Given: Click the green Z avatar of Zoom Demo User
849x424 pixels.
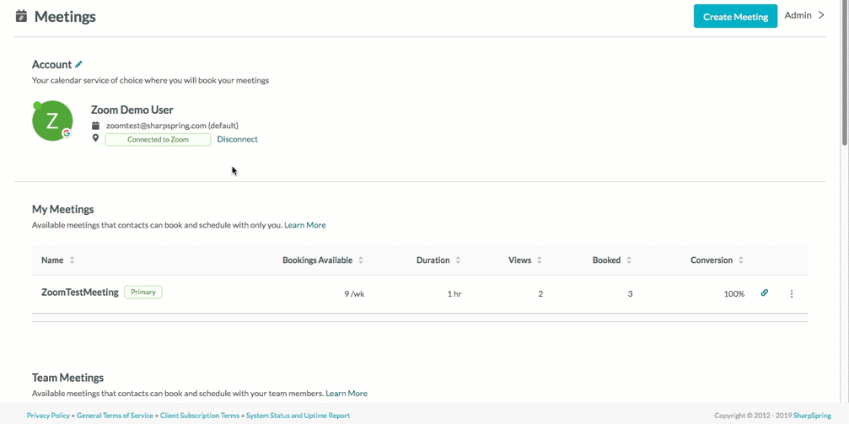Looking at the screenshot, I should point(52,121).
